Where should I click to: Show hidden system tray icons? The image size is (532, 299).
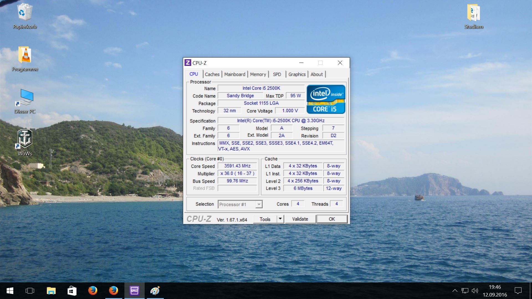455,291
